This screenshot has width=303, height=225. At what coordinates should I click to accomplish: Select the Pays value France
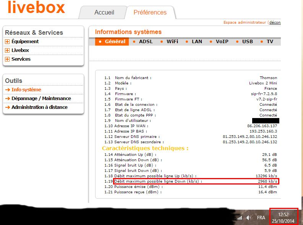tap(271, 89)
